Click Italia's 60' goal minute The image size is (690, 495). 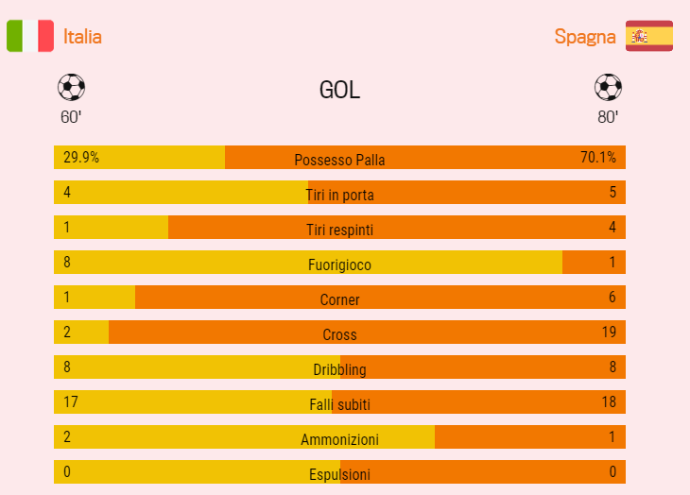point(71,117)
